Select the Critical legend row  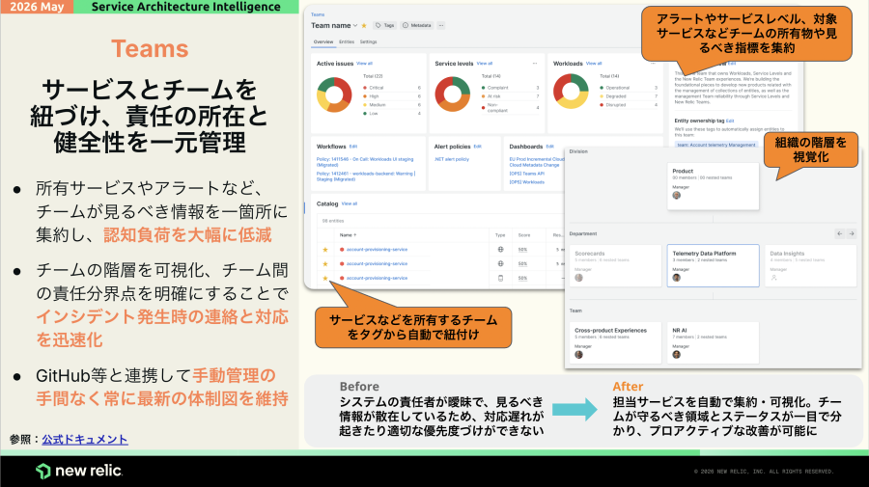[x=392, y=88]
